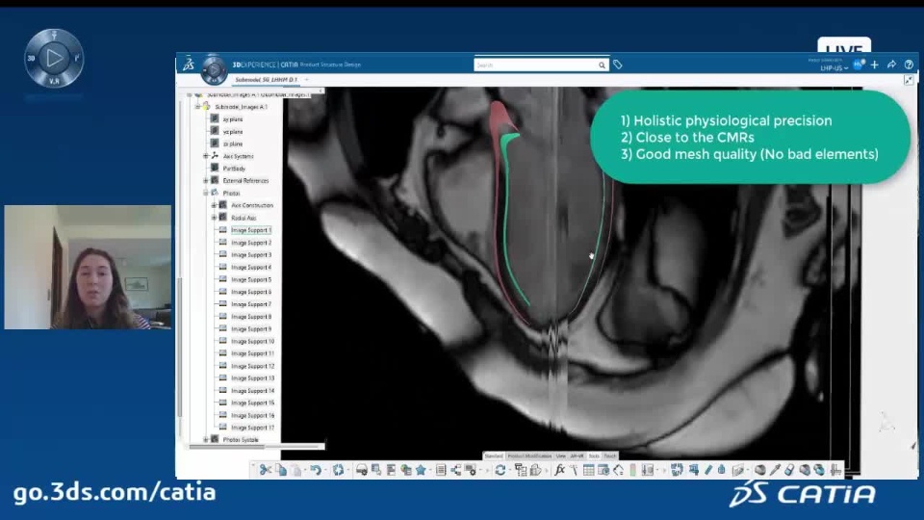Select Image Support 1 in tree
This screenshot has height=520, width=924.
click(251, 230)
